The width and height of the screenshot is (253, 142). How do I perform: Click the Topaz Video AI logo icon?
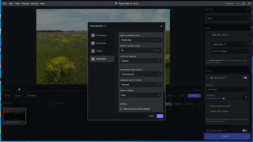[x=116, y=3]
